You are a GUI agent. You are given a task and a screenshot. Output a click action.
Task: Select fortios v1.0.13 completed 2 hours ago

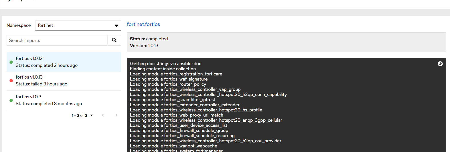click(x=64, y=62)
